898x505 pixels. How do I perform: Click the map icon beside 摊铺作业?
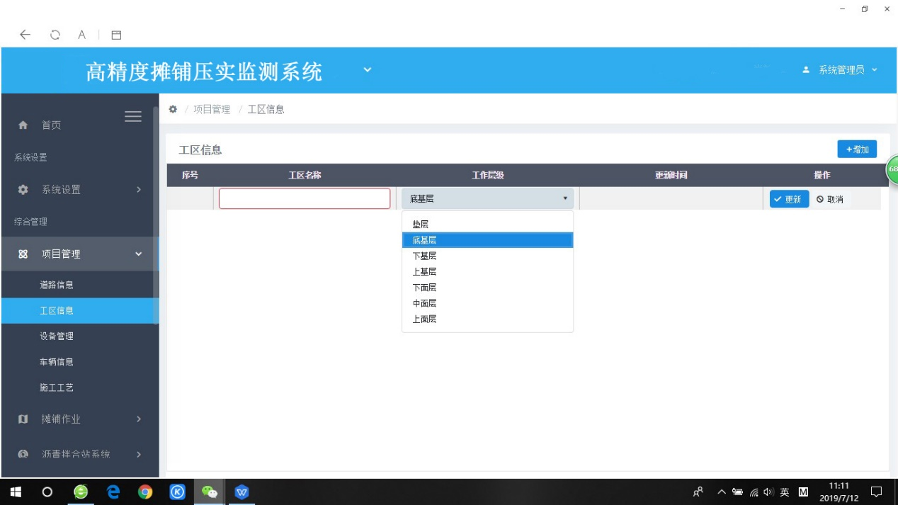[23, 419]
